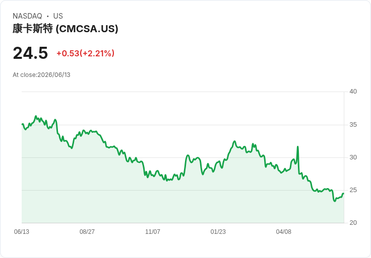Viewport: 371px width, 258px height.
Task: Click the +0.53(+2.21%) price change
Action: (85, 53)
